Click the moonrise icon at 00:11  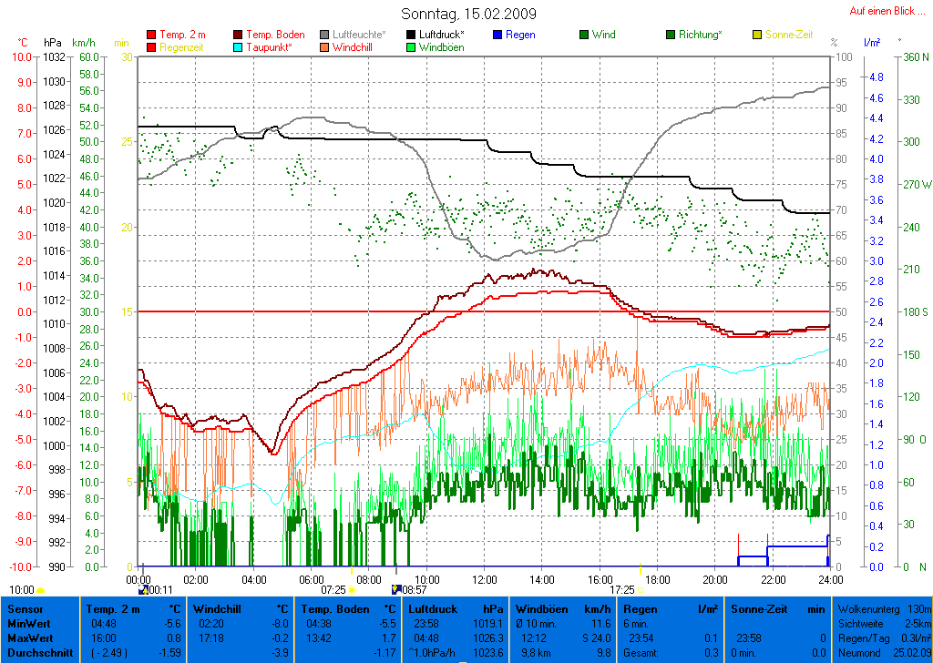tap(141, 590)
